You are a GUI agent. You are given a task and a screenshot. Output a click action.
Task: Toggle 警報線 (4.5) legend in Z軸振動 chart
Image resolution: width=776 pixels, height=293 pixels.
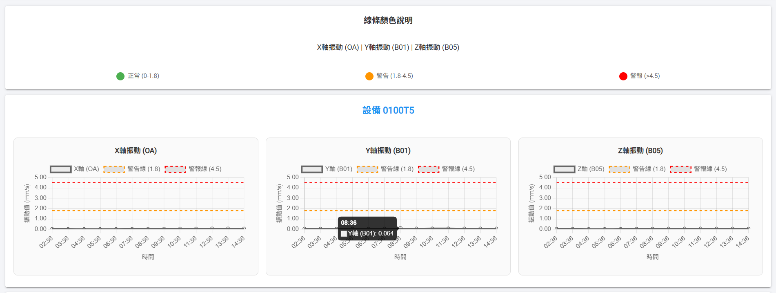698,169
